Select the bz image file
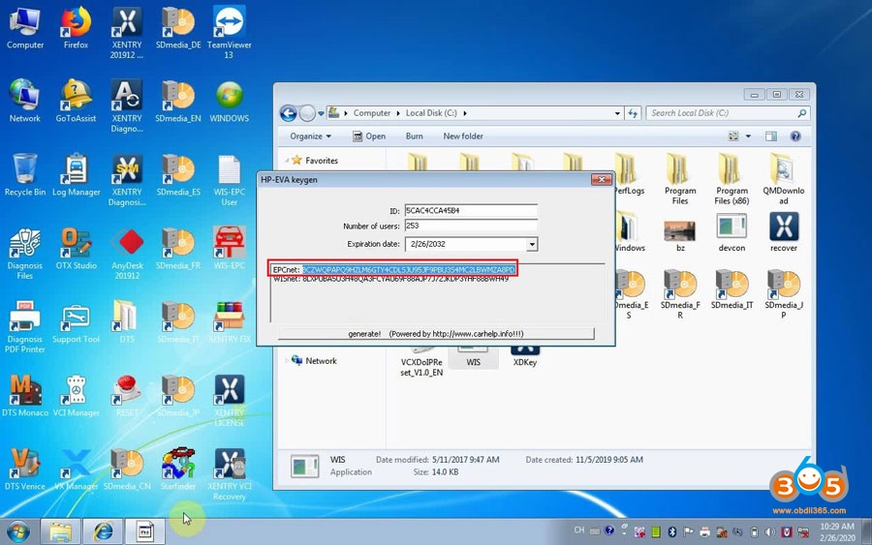Viewport: 872px width, 545px height. click(679, 235)
